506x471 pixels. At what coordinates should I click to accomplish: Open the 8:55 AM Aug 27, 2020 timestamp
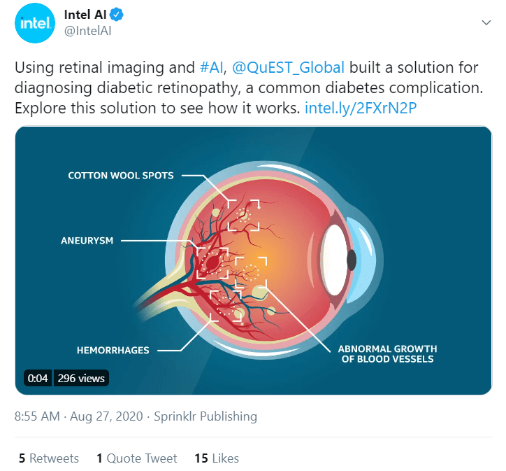[x=78, y=416]
